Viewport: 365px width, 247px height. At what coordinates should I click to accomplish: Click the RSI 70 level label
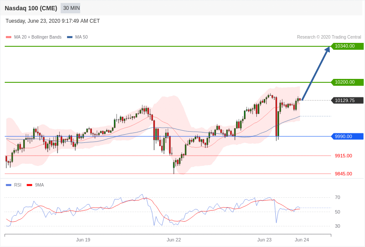pos(338,197)
